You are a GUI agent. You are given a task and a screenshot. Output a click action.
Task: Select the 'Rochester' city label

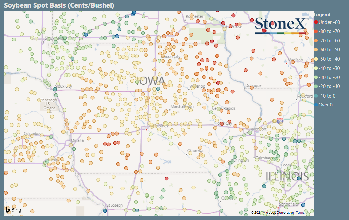[x=195, y=17]
